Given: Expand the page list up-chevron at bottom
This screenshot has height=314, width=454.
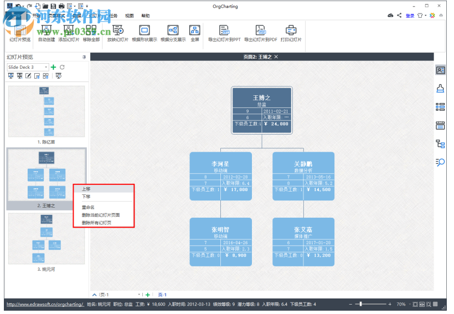Looking at the screenshot, I should 94,295.
